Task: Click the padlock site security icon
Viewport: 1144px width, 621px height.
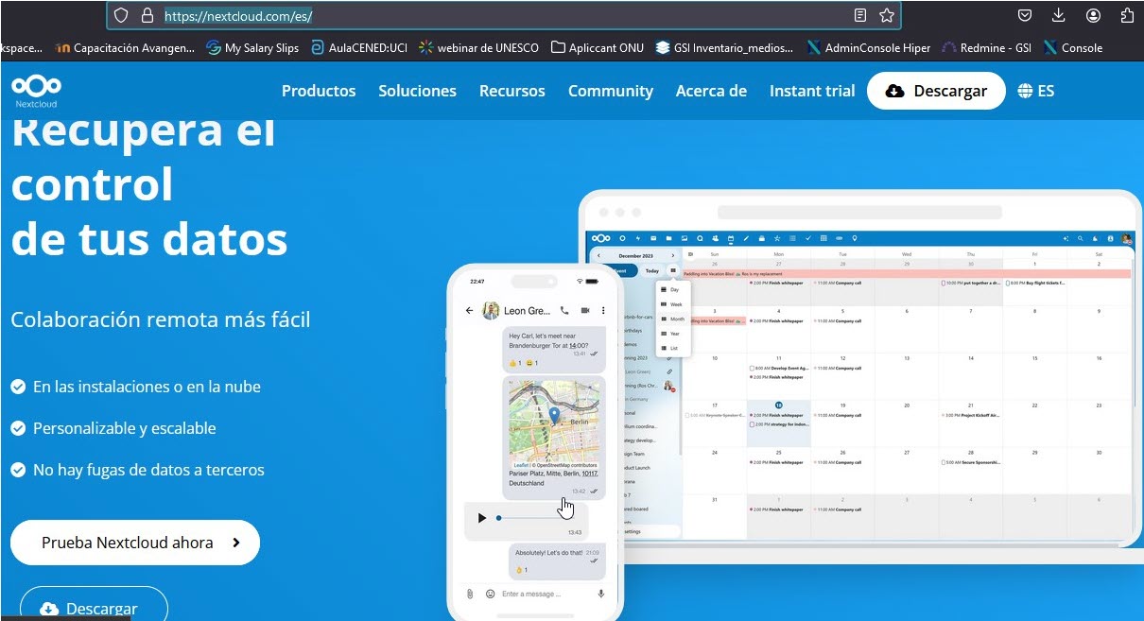Action: pyautogui.click(x=146, y=15)
